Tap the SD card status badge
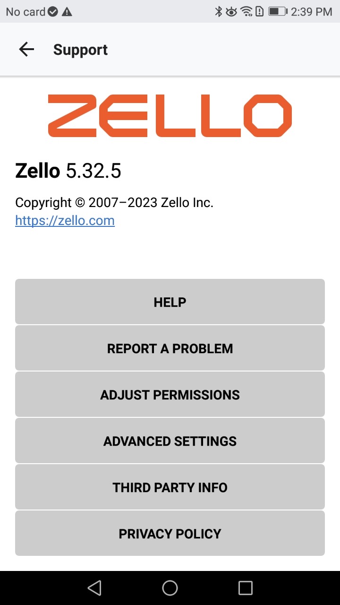 coord(52,11)
